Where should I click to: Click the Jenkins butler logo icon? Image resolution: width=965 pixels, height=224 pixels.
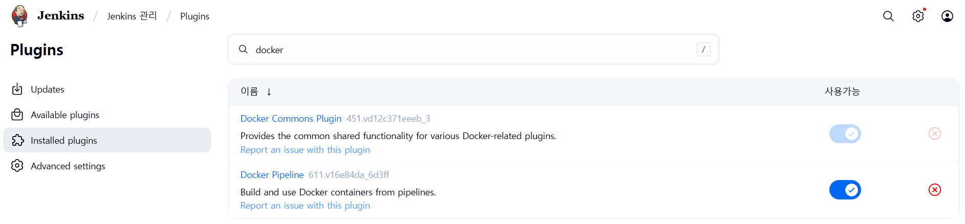(x=19, y=16)
